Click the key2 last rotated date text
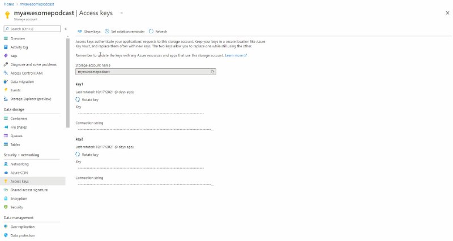This screenshot has height=241, width=453. pos(104,147)
